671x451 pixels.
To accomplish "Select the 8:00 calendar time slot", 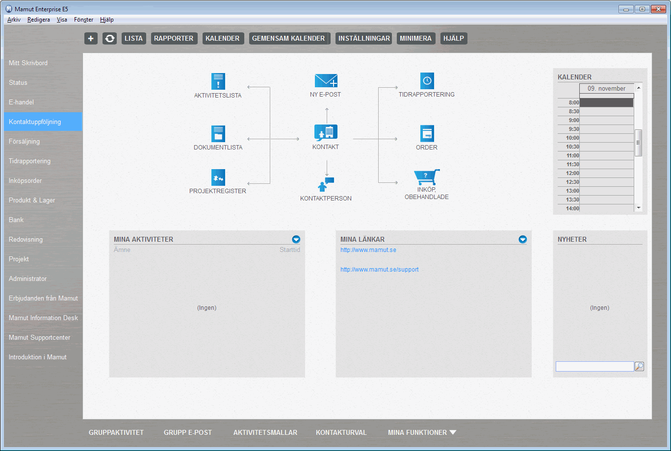I will 607,102.
